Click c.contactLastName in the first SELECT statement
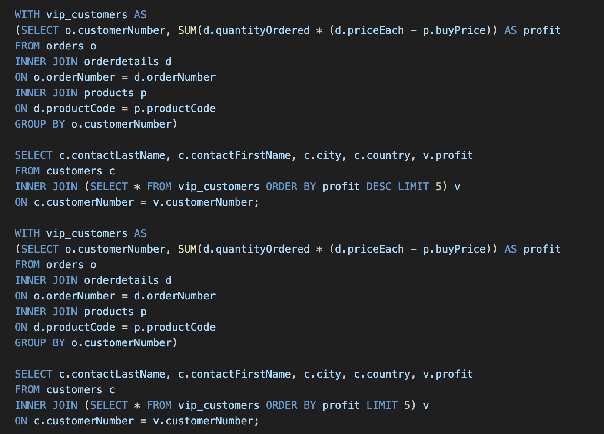 pos(112,155)
